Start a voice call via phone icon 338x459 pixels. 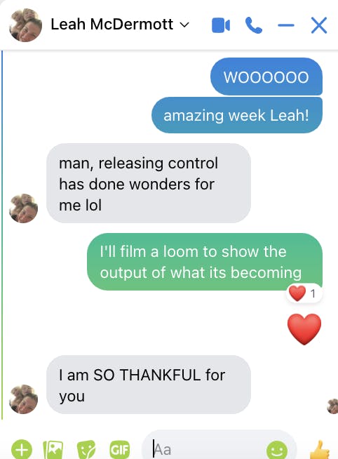(x=254, y=25)
